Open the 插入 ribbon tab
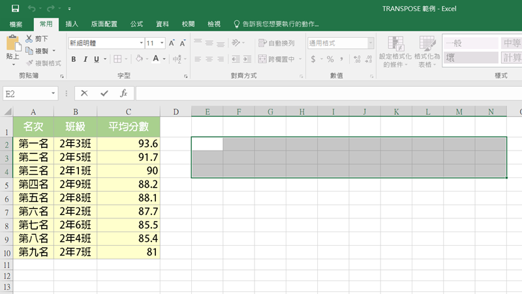The image size is (522, 294). click(72, 24)
